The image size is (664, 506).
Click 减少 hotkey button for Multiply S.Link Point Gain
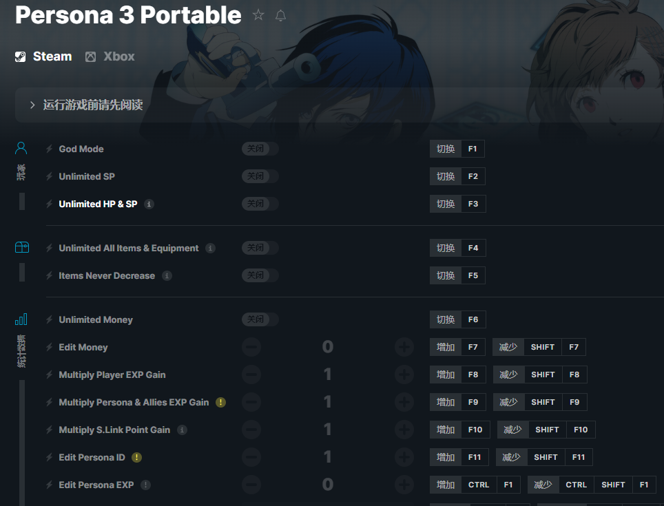point(512,430)
